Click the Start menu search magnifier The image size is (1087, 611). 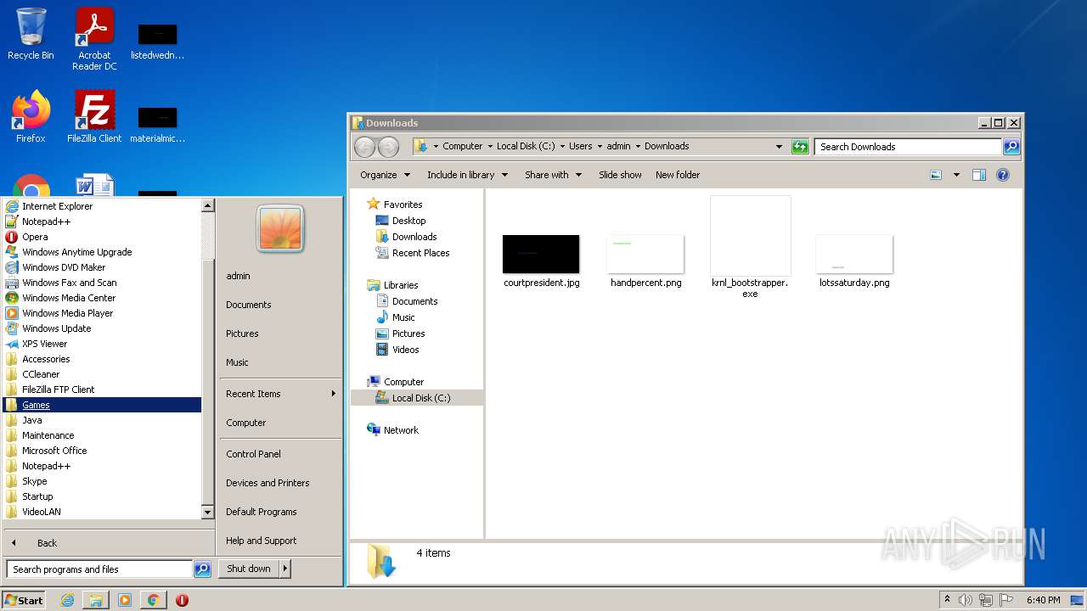pyautogui.click(x=202, y=569)
